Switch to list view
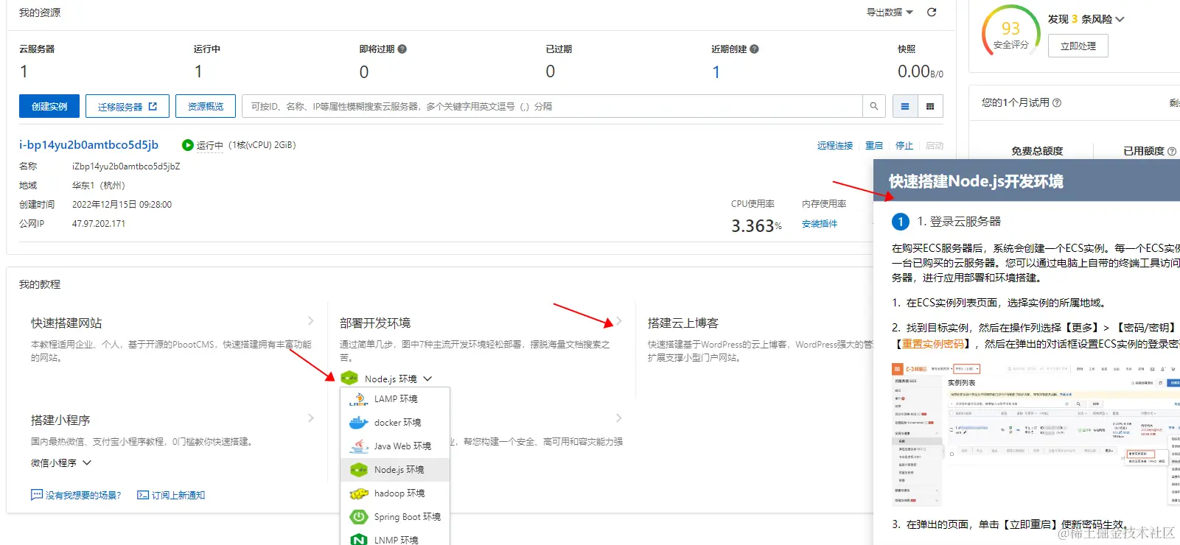The image size is (1180, 545). click(904, 106)
